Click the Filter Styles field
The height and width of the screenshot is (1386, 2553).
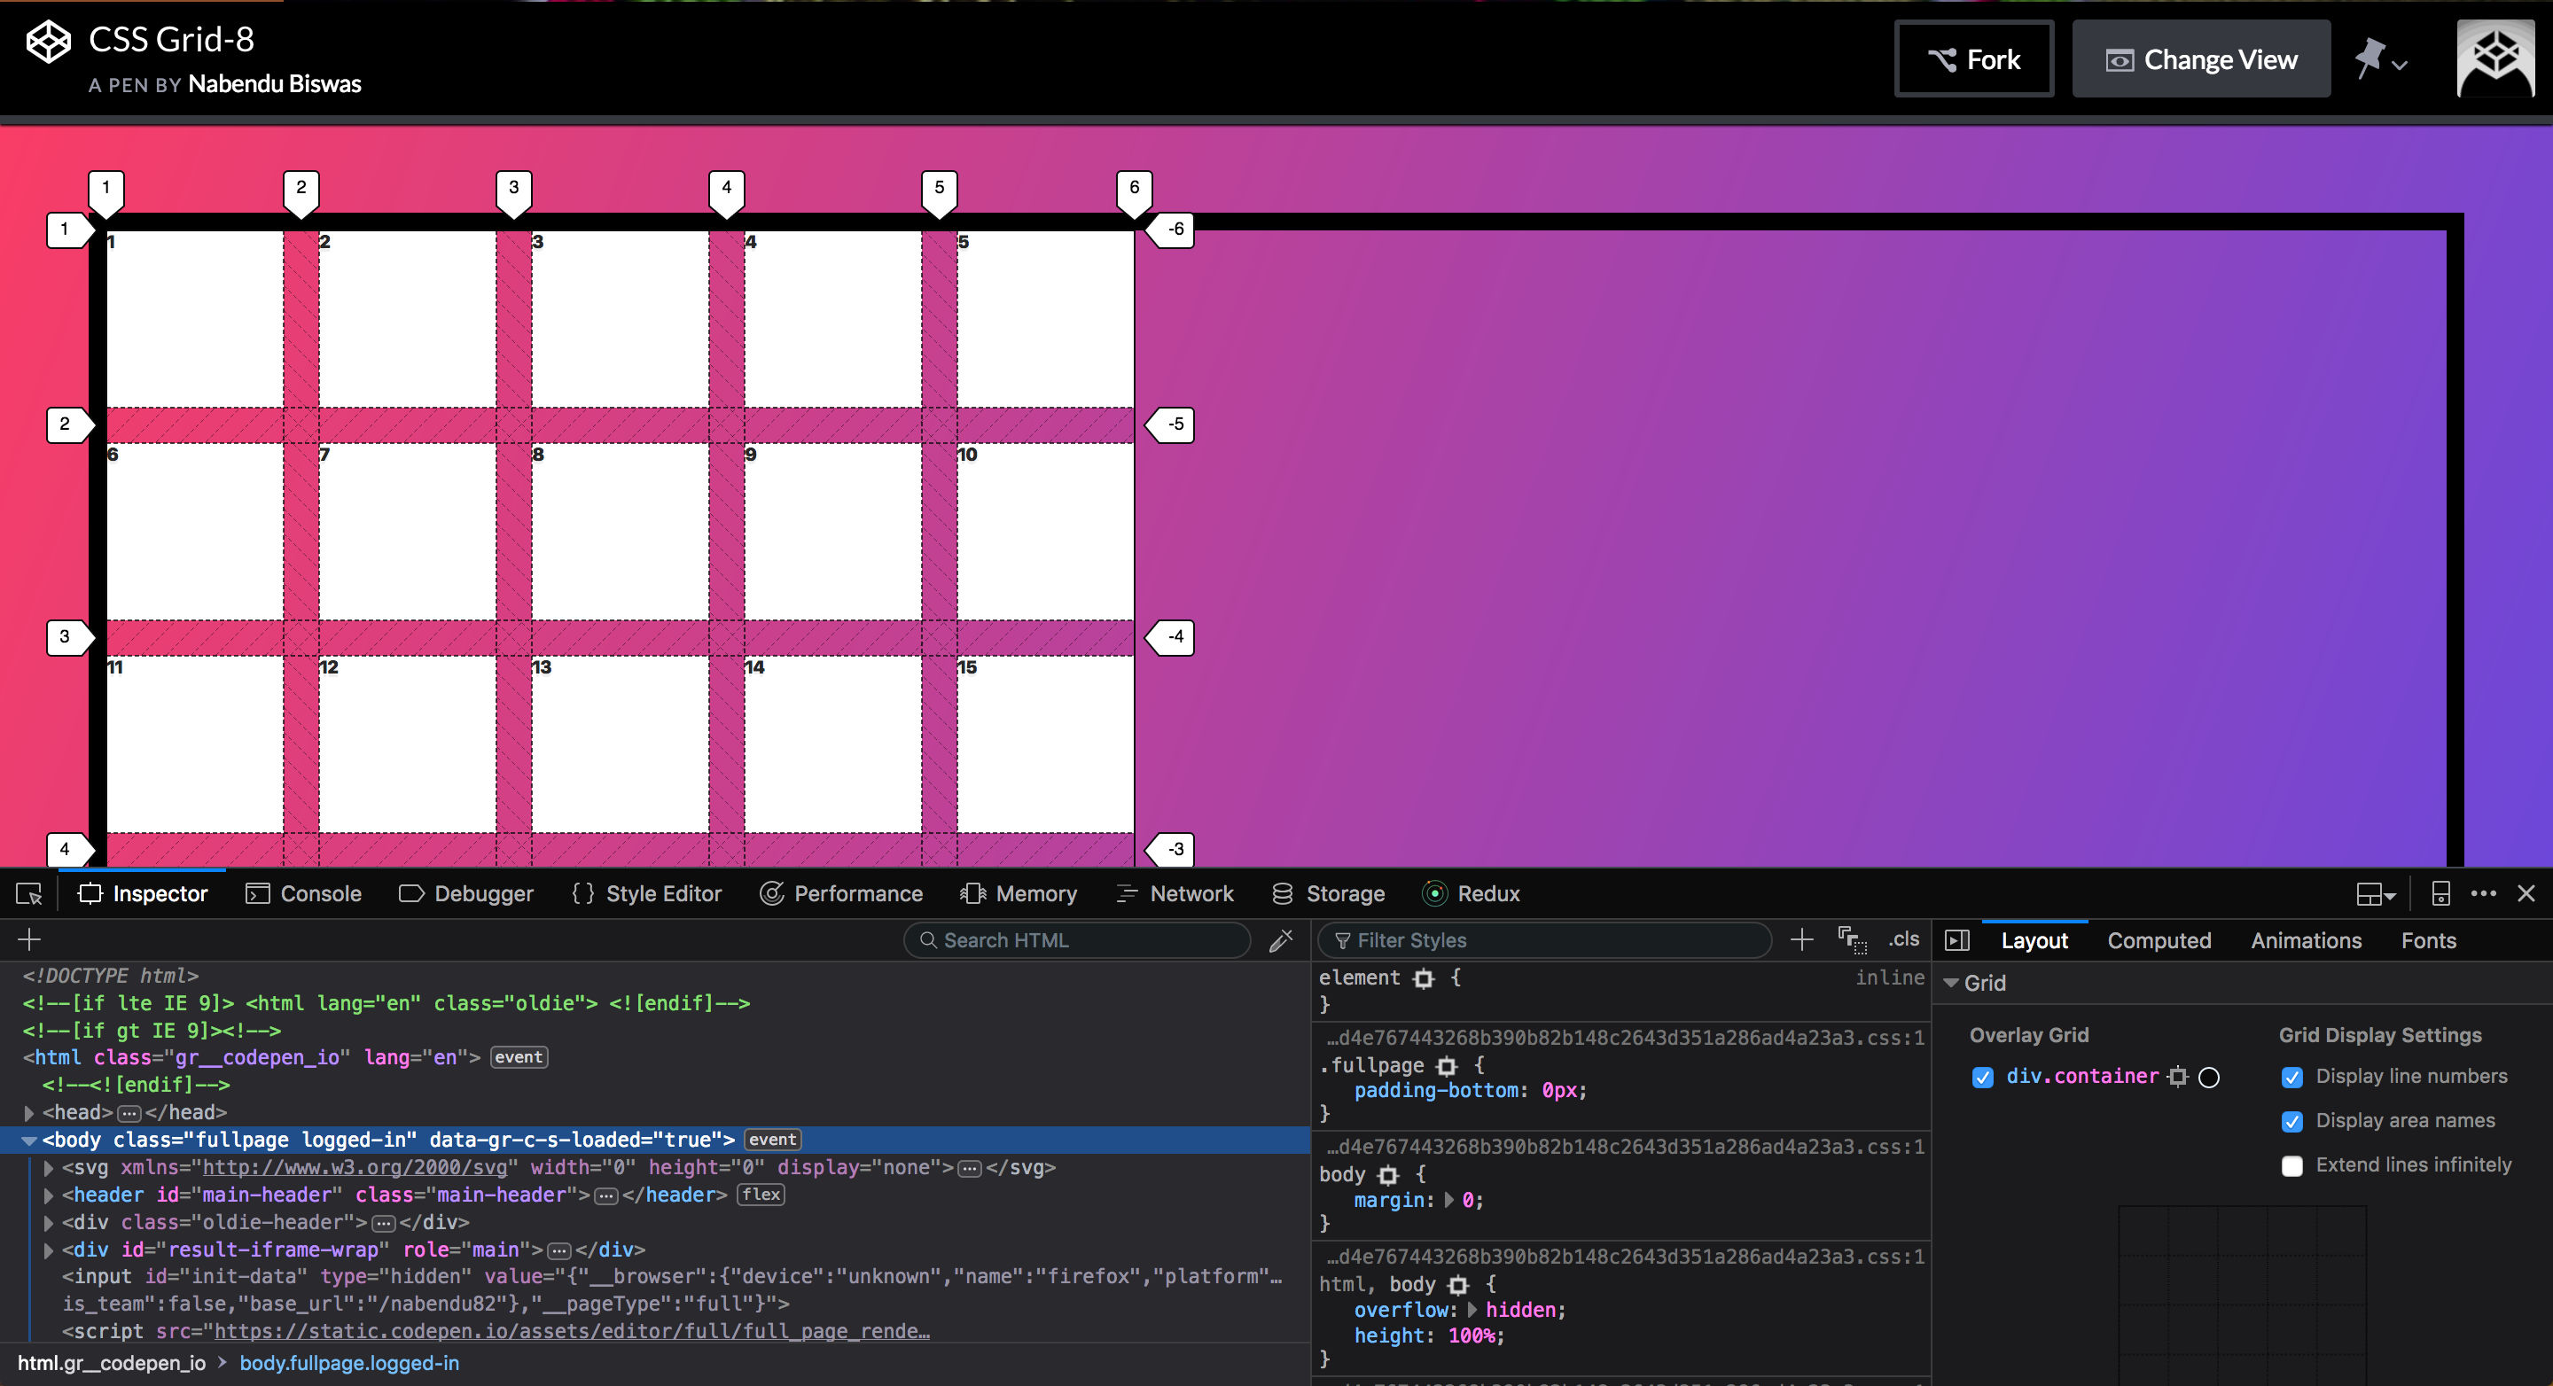pyautogui.click(x=1544, y=940)
